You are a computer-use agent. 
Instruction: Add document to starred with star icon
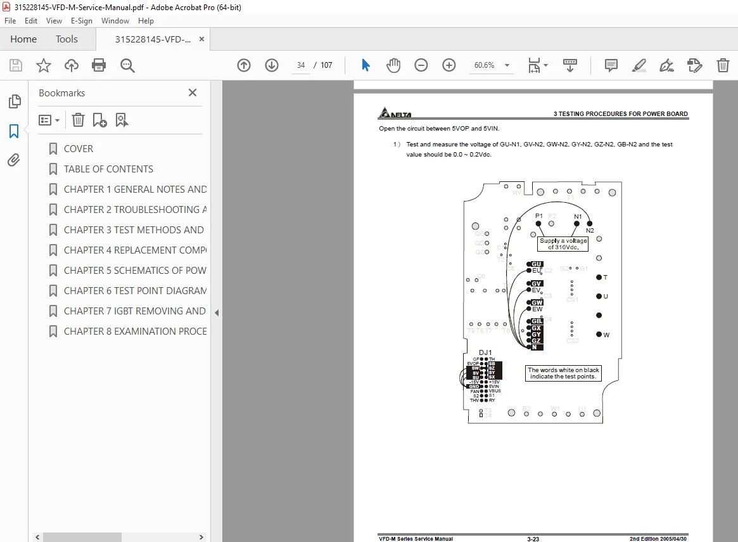pos(43,65)
